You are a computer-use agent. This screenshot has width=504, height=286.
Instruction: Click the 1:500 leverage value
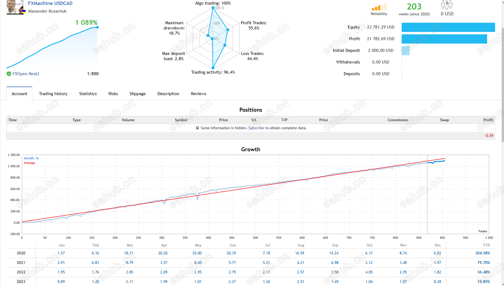pyautogui.click(x=93, y=74)
